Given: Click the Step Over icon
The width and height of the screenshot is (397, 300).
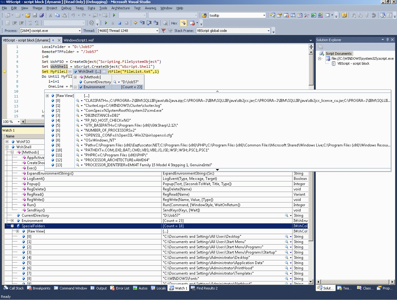Looking at the screenshot, I should pyautogui.click(x=149, y=23).
